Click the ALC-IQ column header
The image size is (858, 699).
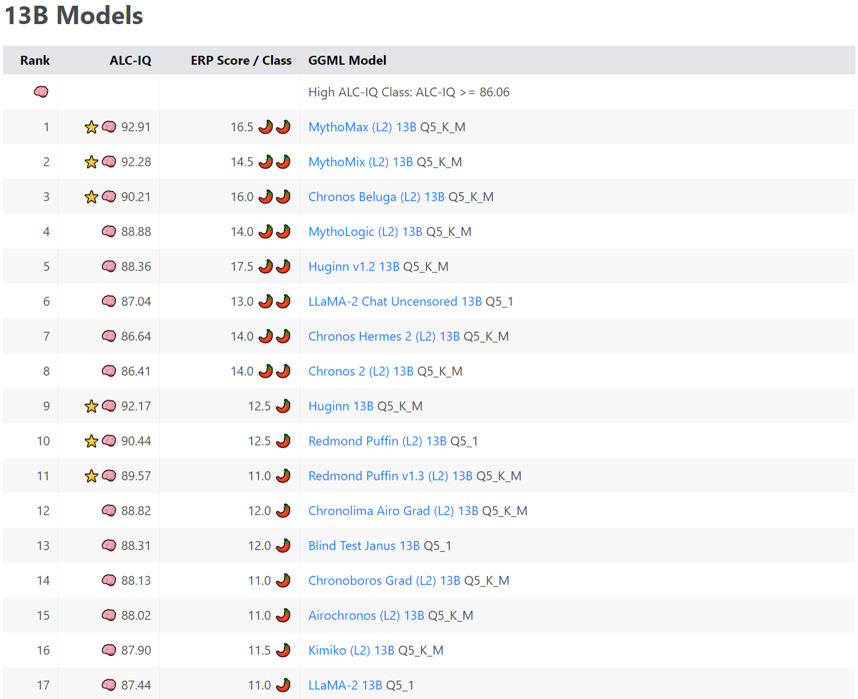coord(130,60)
